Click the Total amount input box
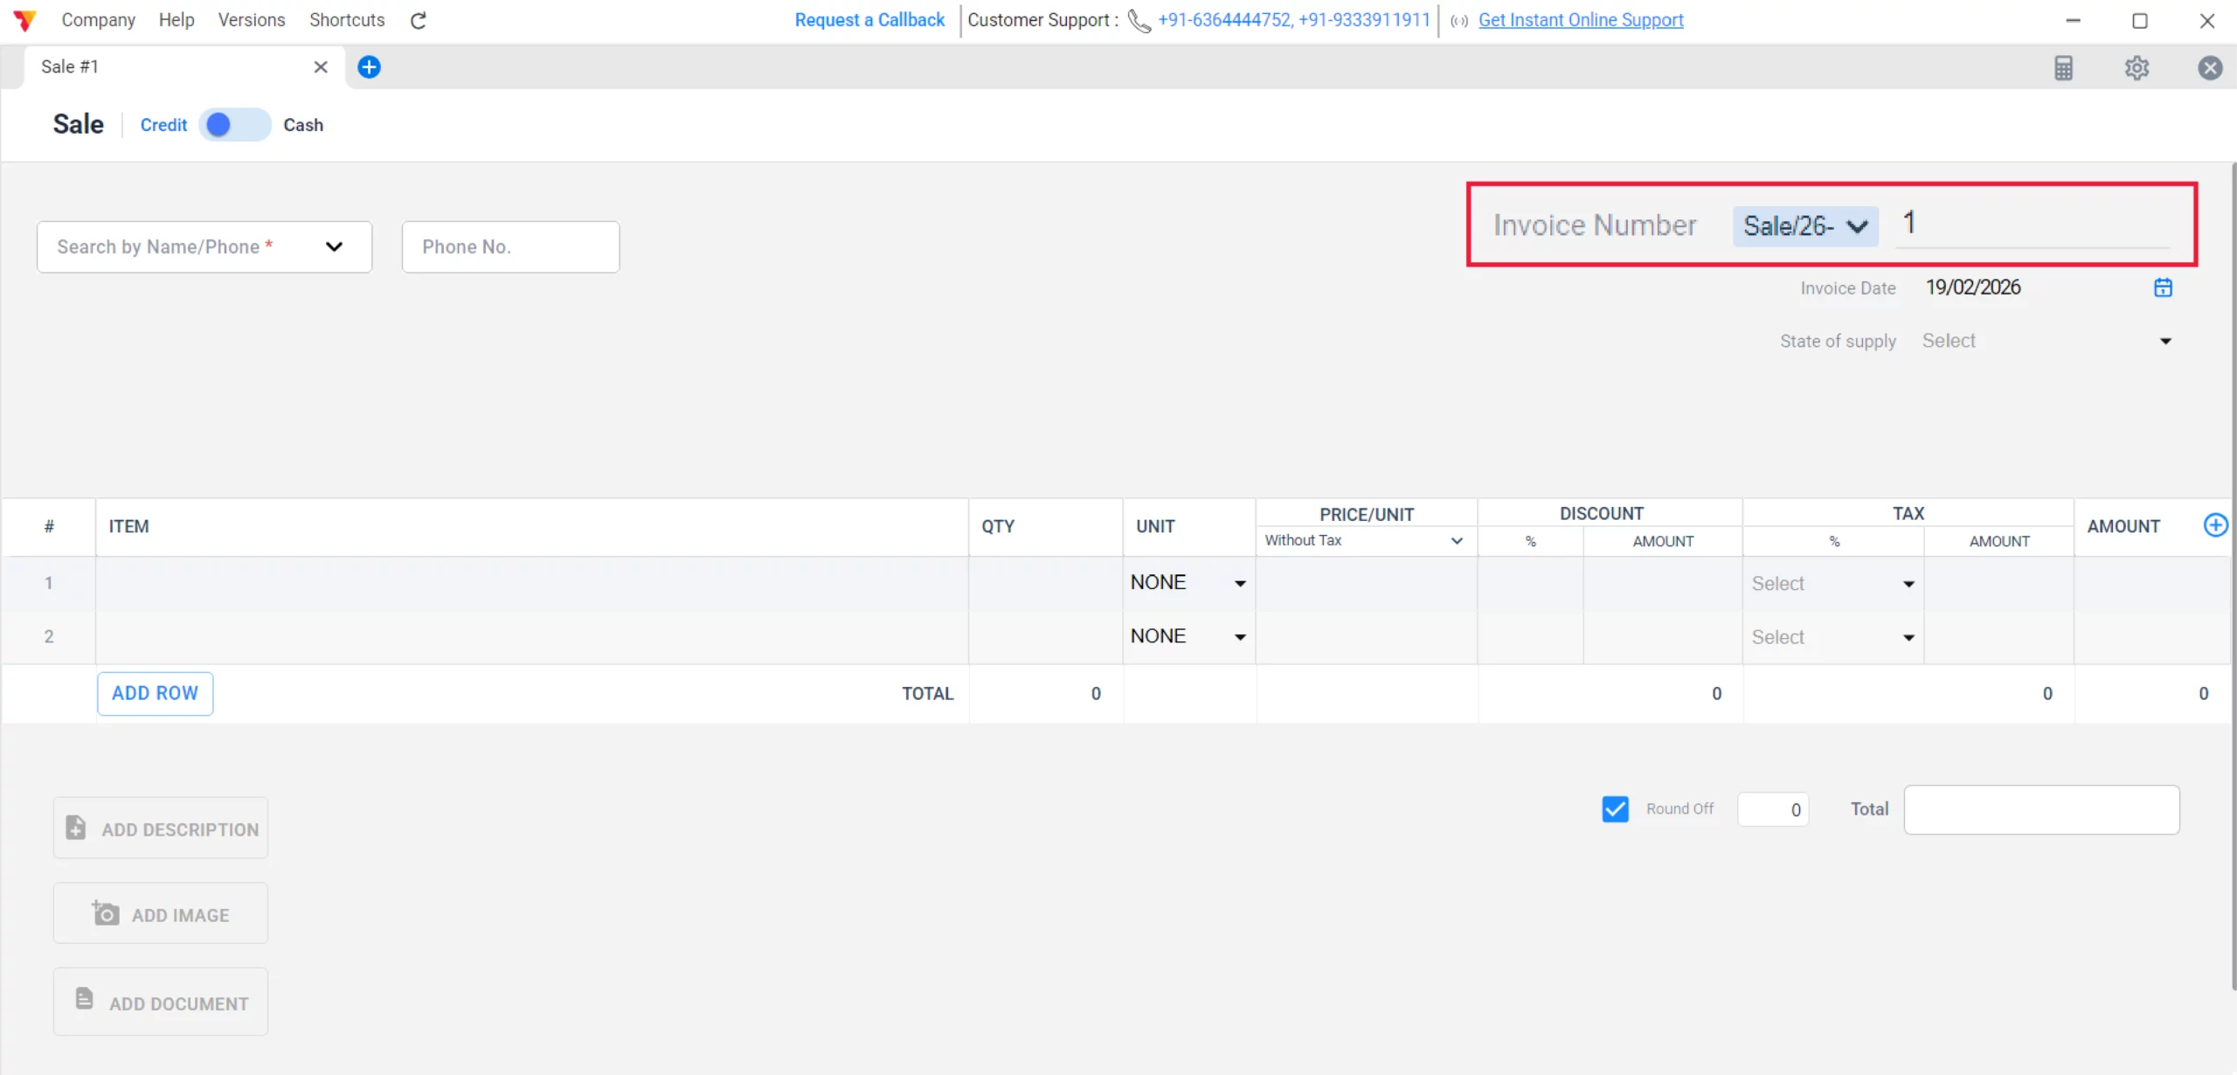Viewport: 2237px width, 1075px height. pyautogui.click(x=2041, y=809)
